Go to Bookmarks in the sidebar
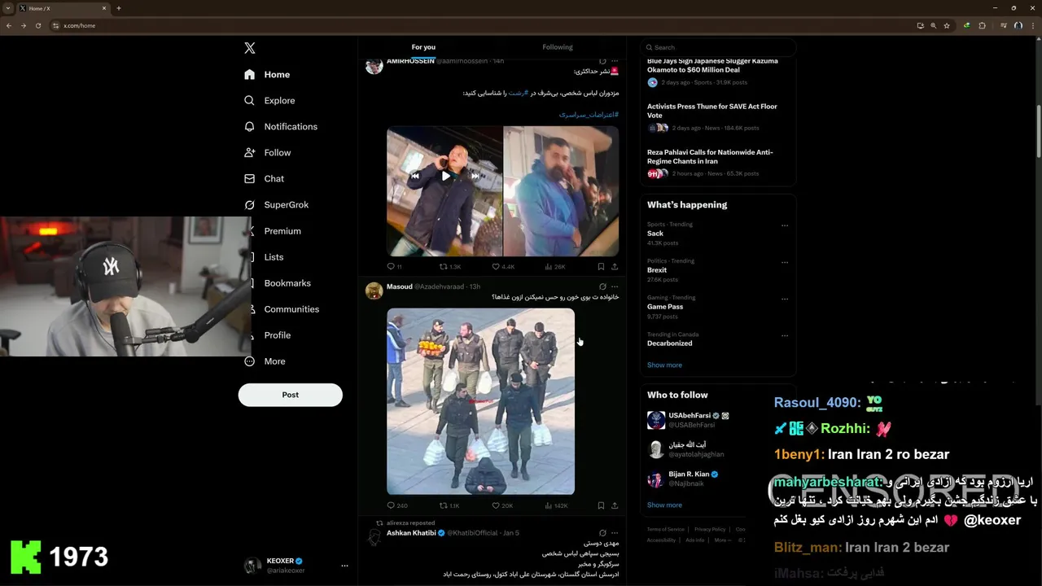This screenshot has height=586, width=1042. (x=287, y=283)
